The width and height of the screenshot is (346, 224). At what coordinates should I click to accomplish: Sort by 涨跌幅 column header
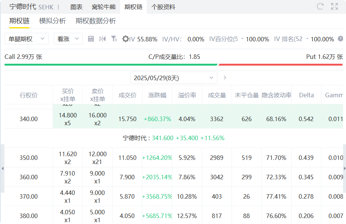pyautogui.click(x=157, y=95)
